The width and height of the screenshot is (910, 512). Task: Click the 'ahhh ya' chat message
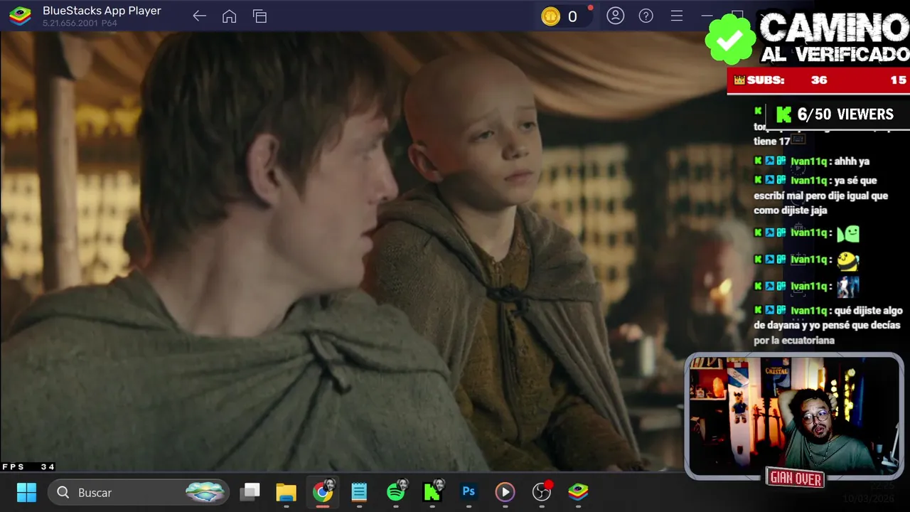click(x=812, y=161)
